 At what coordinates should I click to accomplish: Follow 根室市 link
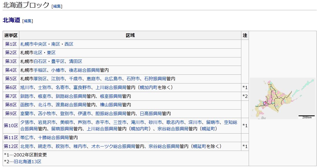45,96
